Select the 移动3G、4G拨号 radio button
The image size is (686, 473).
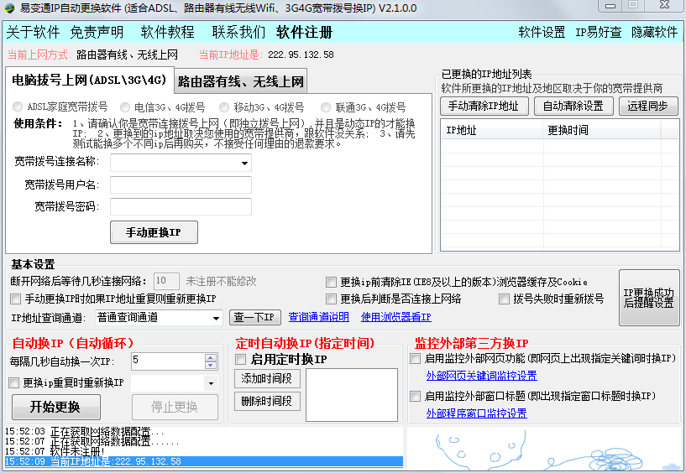224,107
